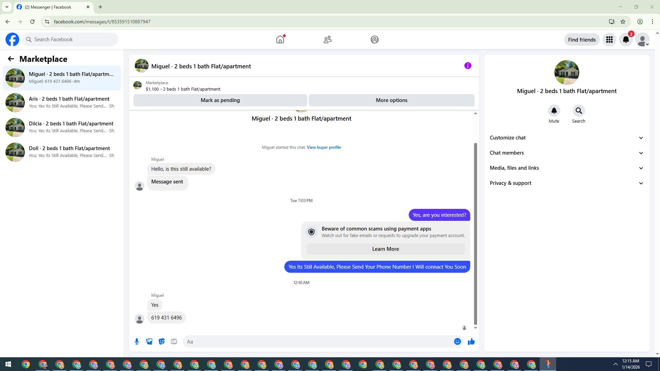Expand the Chat members section
The width and height of the screenshot is (660, 371).
point(566,153)
